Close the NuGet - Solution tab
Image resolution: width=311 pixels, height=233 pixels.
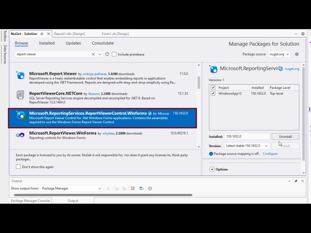49,34
